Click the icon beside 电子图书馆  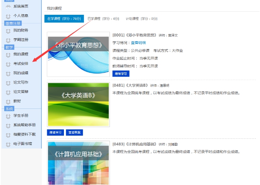(8, 144)
